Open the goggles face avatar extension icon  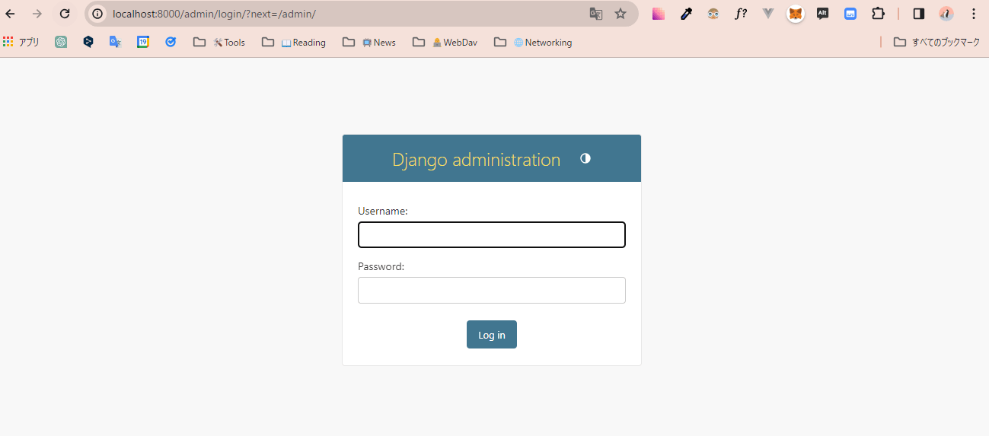(x=713, y=14)
